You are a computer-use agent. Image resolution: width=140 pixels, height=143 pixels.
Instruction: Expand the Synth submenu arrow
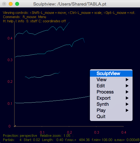(127, 104)
